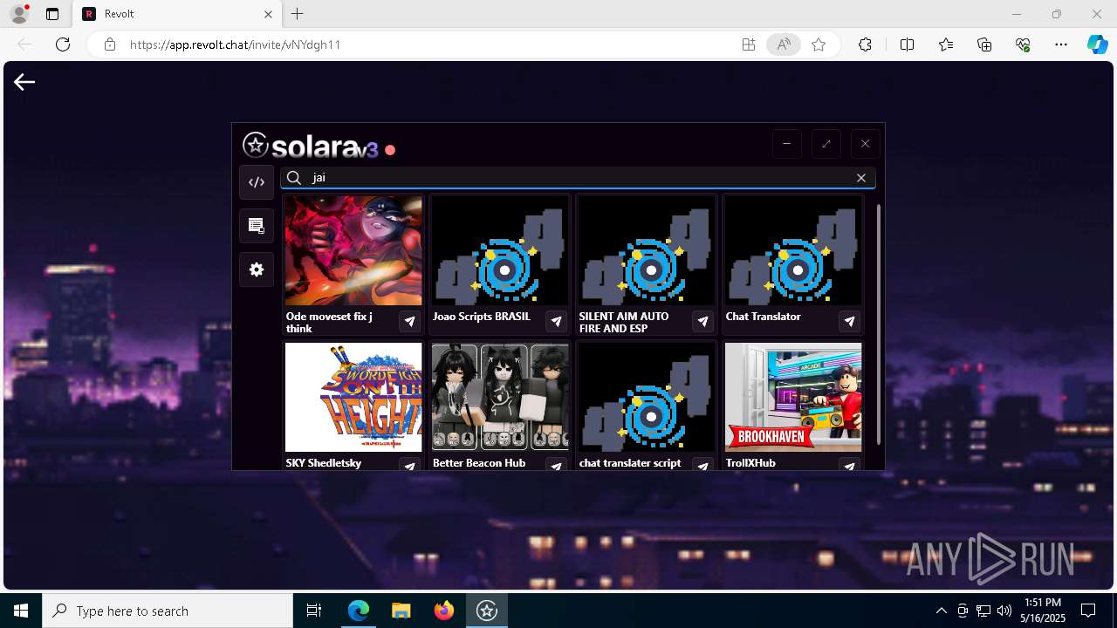Minimize the Solara window

click(786, 144)
